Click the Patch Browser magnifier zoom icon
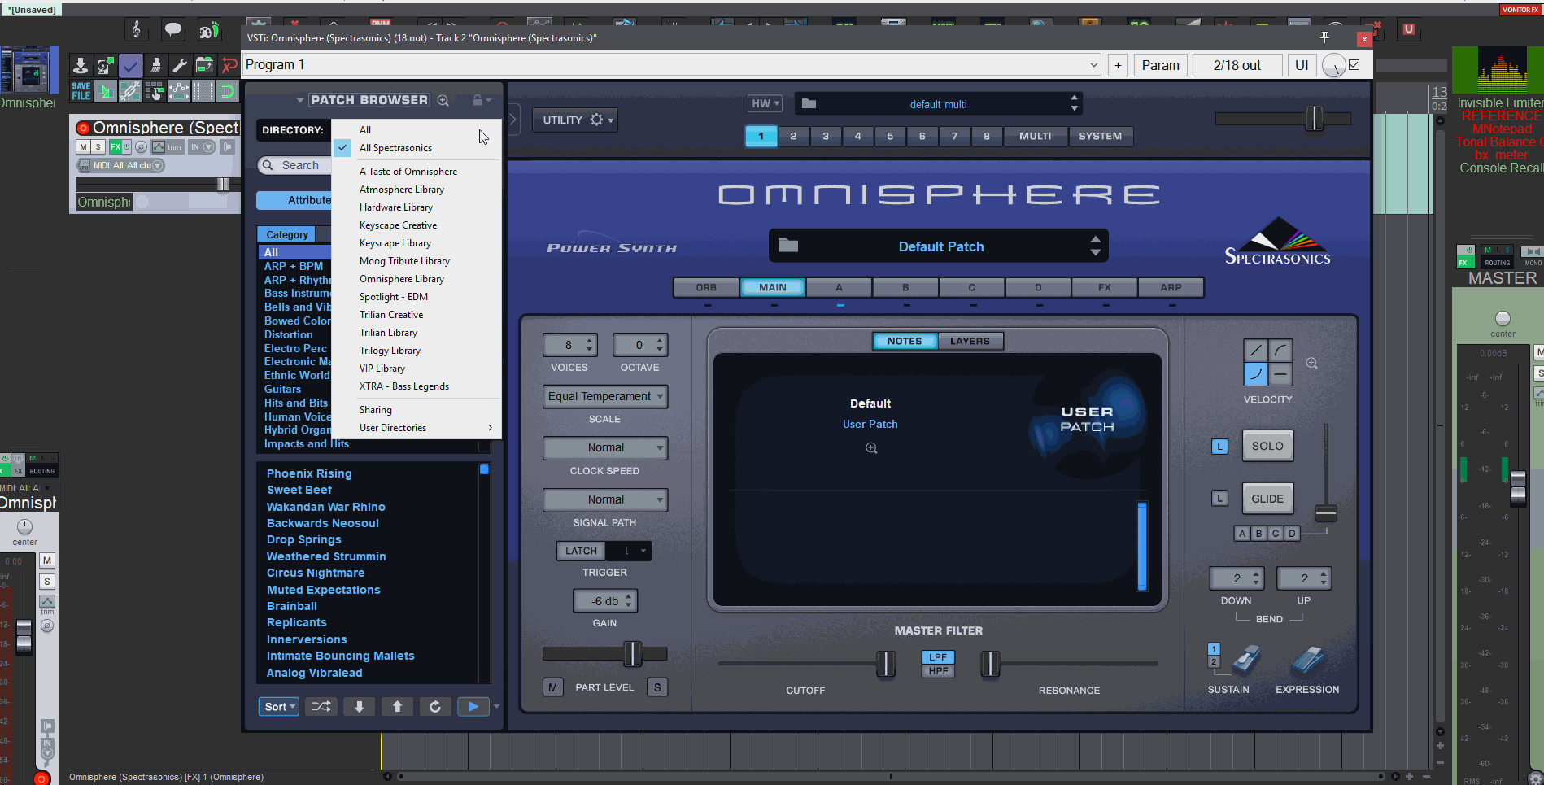Viewport: 1544px width, 785px height. [x=443, y=101]
